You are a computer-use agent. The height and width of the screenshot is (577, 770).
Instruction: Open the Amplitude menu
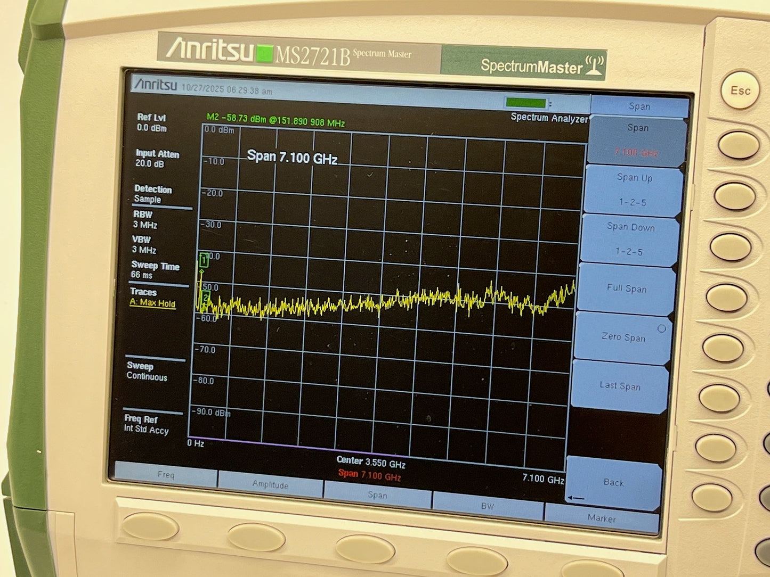pos(271,486)
